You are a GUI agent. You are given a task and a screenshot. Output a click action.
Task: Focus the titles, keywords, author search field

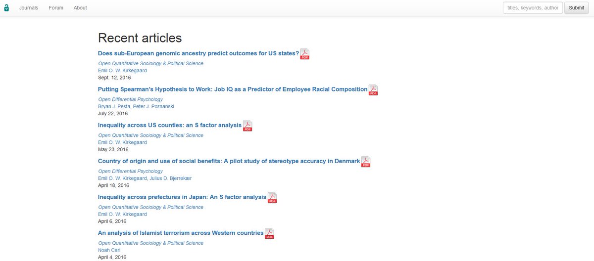[533, 8]
